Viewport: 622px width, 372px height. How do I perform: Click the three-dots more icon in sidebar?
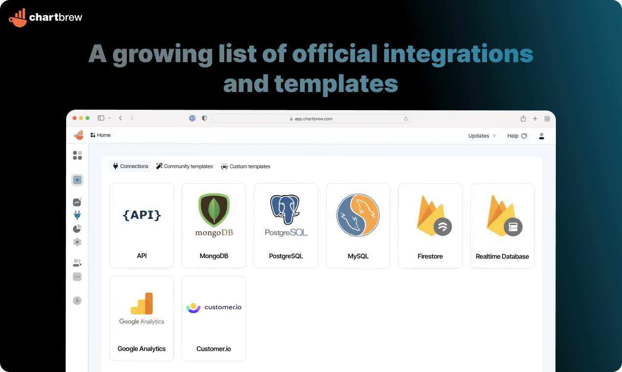point(77,277)
